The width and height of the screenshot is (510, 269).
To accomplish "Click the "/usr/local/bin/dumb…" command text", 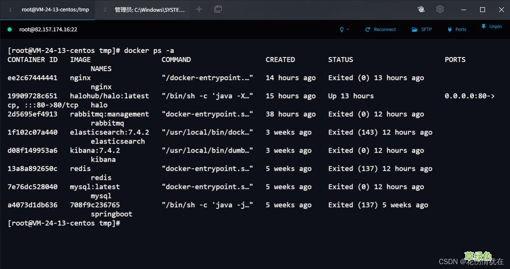I will 207,150.
